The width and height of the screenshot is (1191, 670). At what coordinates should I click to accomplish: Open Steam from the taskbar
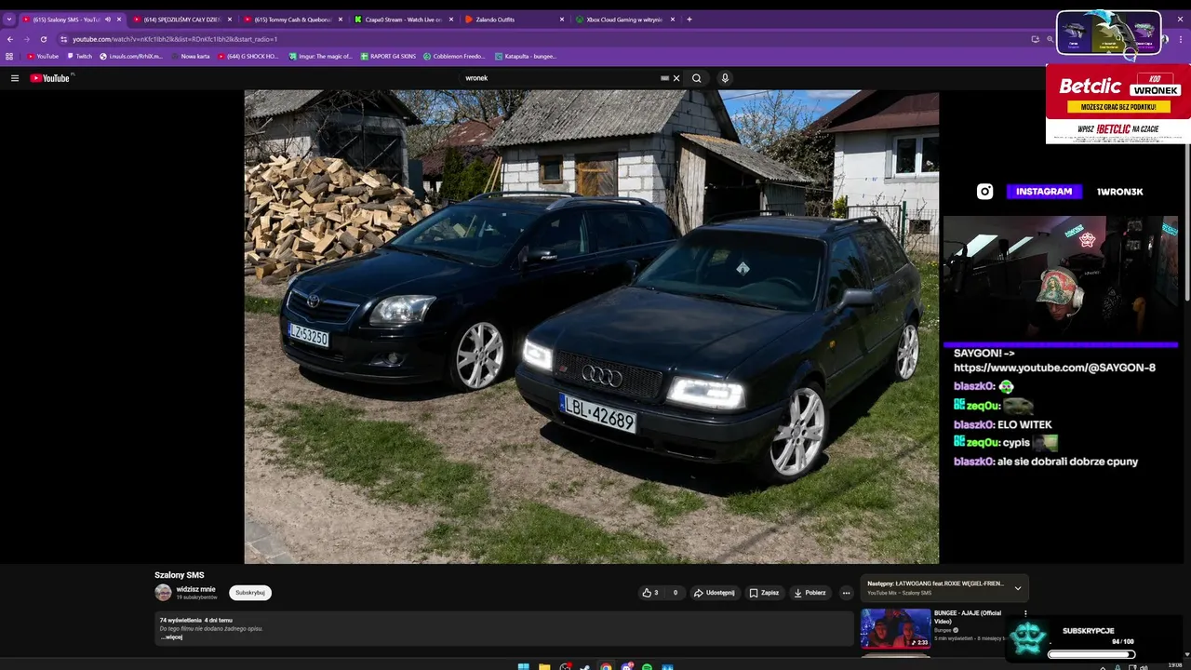click(585, 666)
